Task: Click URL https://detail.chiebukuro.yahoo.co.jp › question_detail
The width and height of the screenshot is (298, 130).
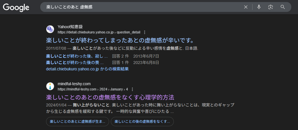Action: pos(99,32)
